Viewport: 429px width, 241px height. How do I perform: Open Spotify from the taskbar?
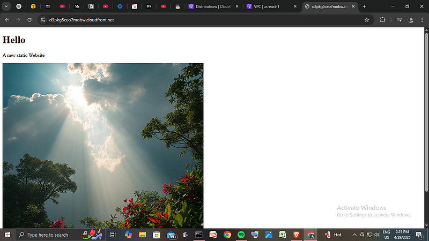point(241,235)
